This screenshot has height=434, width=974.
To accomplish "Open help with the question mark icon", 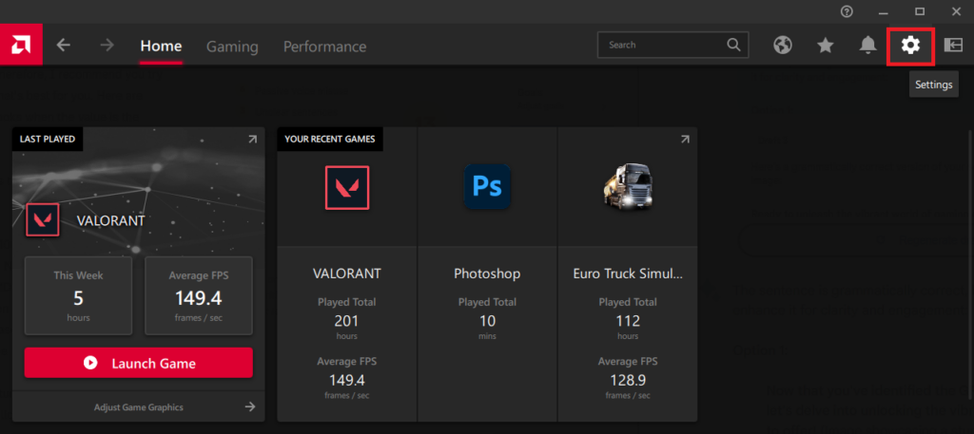I will point(847,11).
